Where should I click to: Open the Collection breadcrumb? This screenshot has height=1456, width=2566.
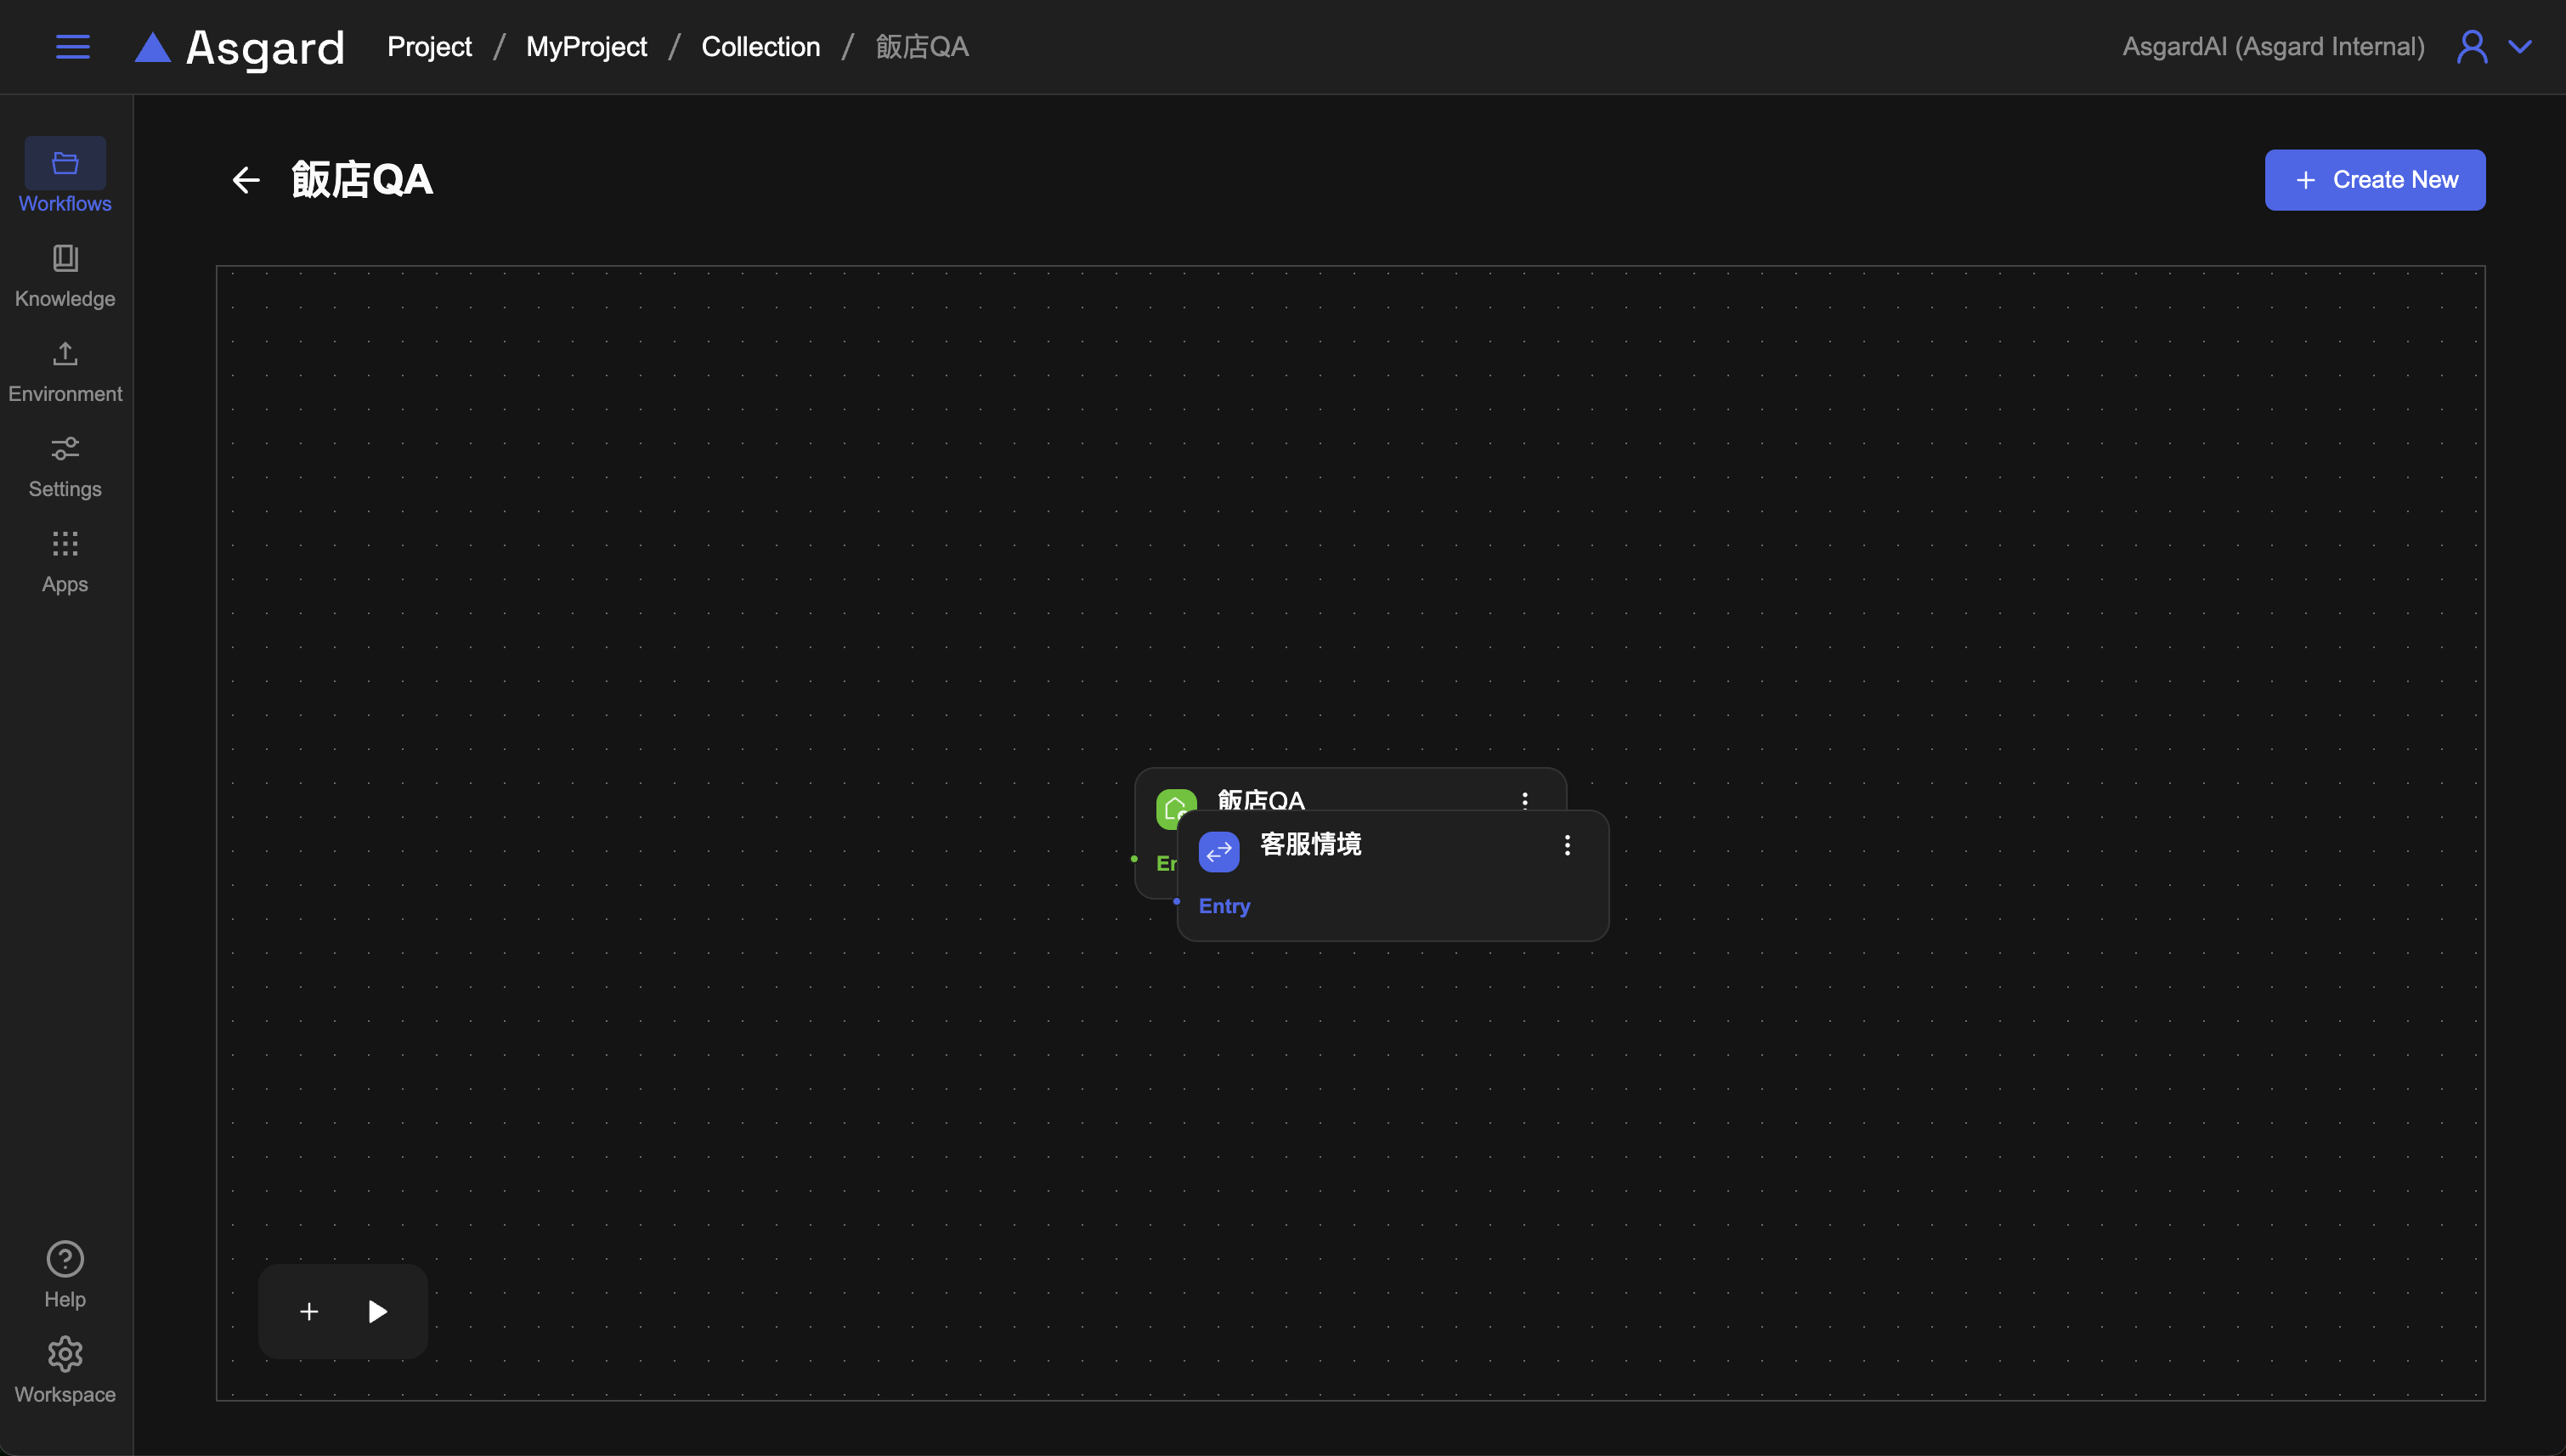760,47
